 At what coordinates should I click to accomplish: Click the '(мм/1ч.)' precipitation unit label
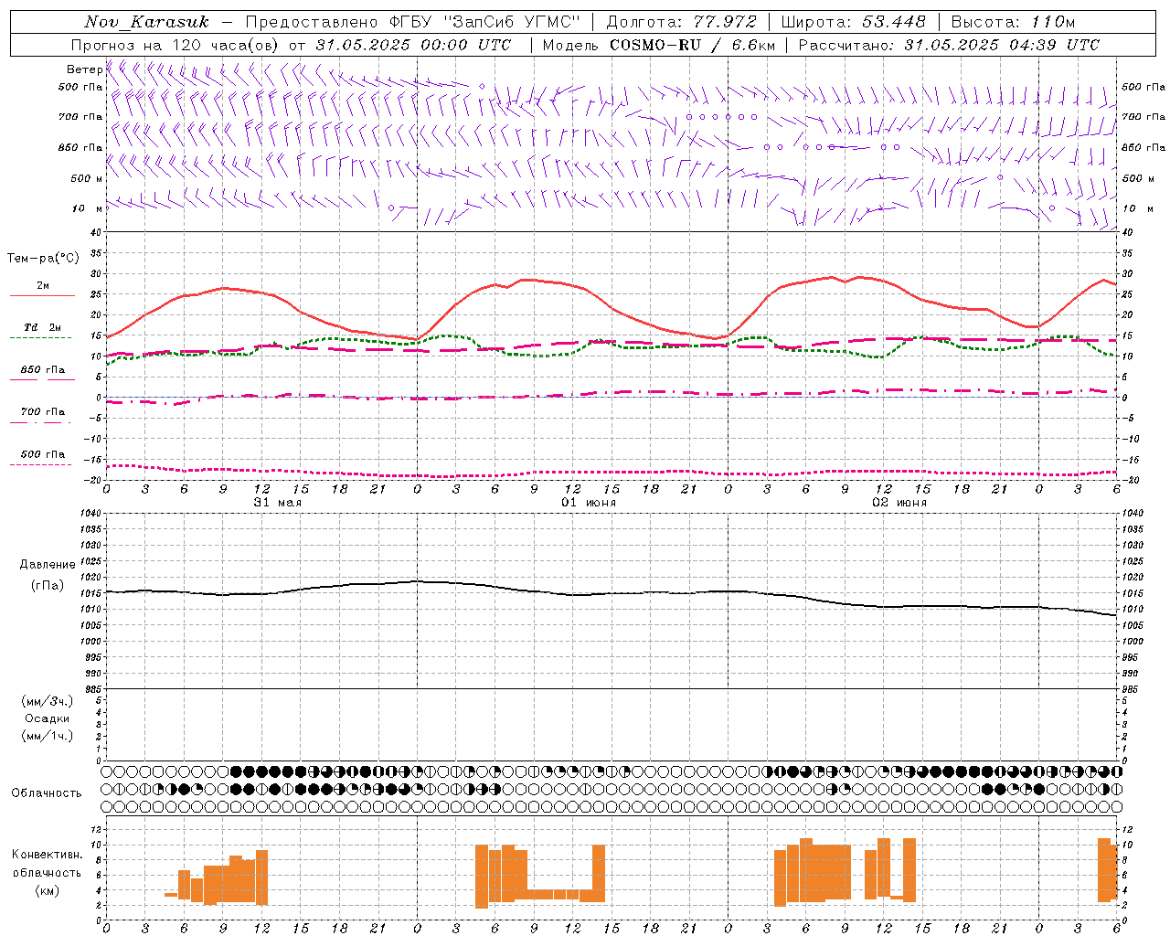[x=48, y=736]
